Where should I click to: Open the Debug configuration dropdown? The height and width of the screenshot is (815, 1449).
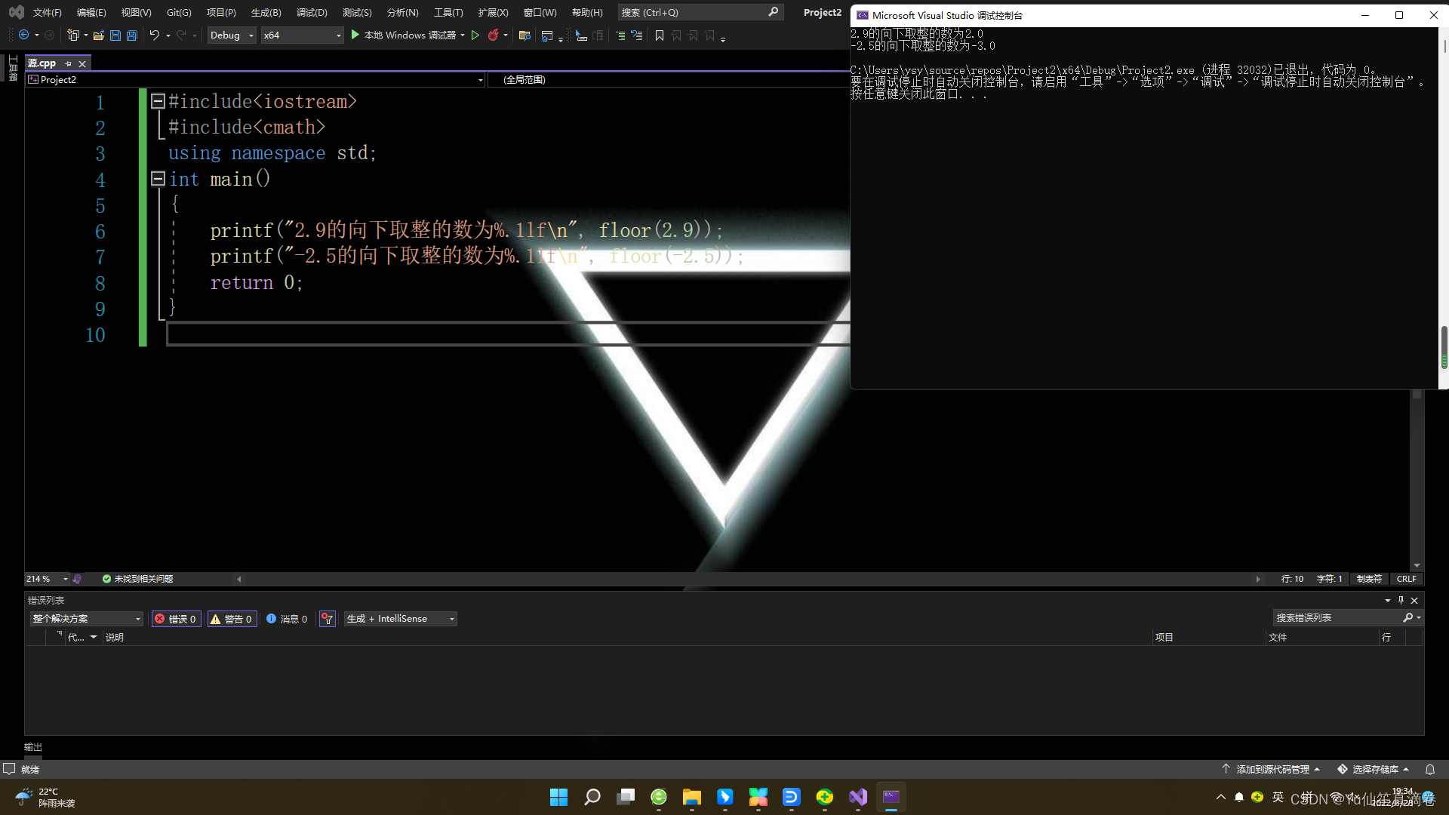coord(232,35)
